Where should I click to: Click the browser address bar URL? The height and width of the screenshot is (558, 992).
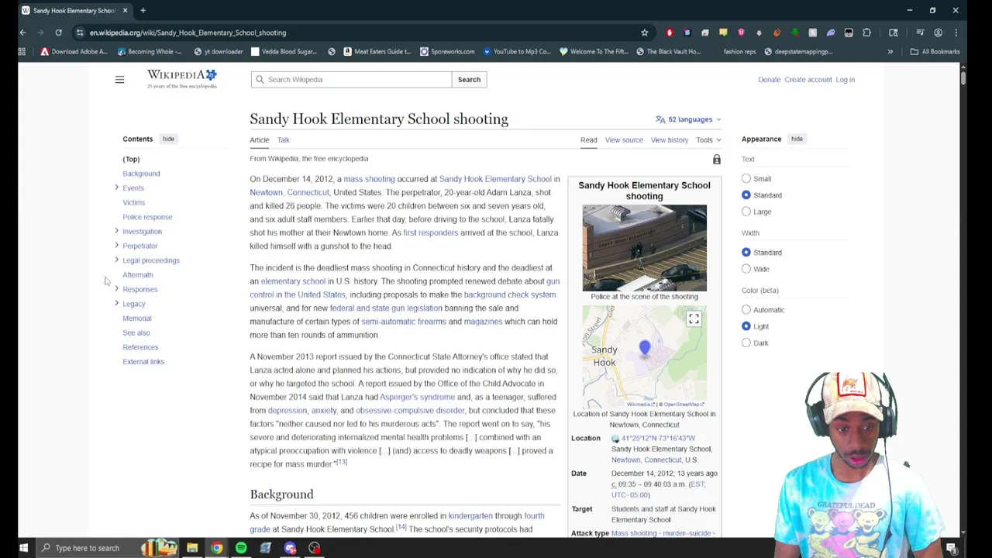click(188, 33)
